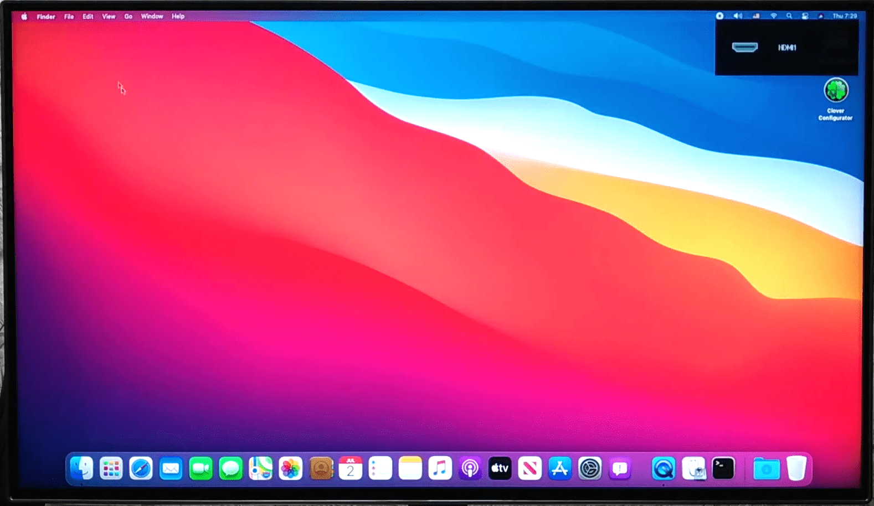Open Reminders from the Dock
Image resolution: width=874 pixels, height=506 pixels.
click(381, 469)
